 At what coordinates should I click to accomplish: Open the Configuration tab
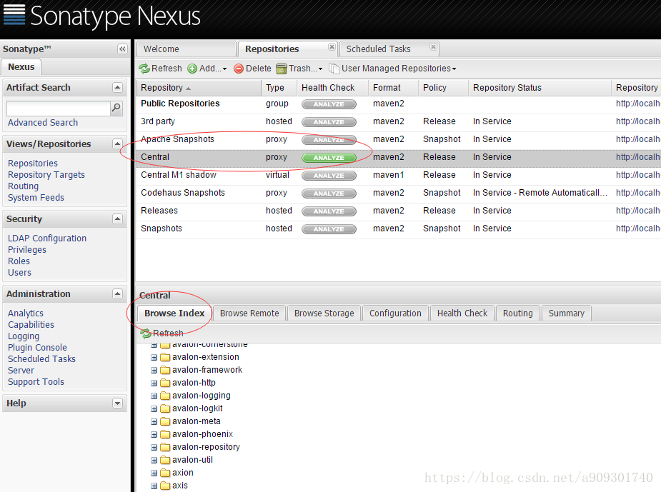[x=395, y=313]
